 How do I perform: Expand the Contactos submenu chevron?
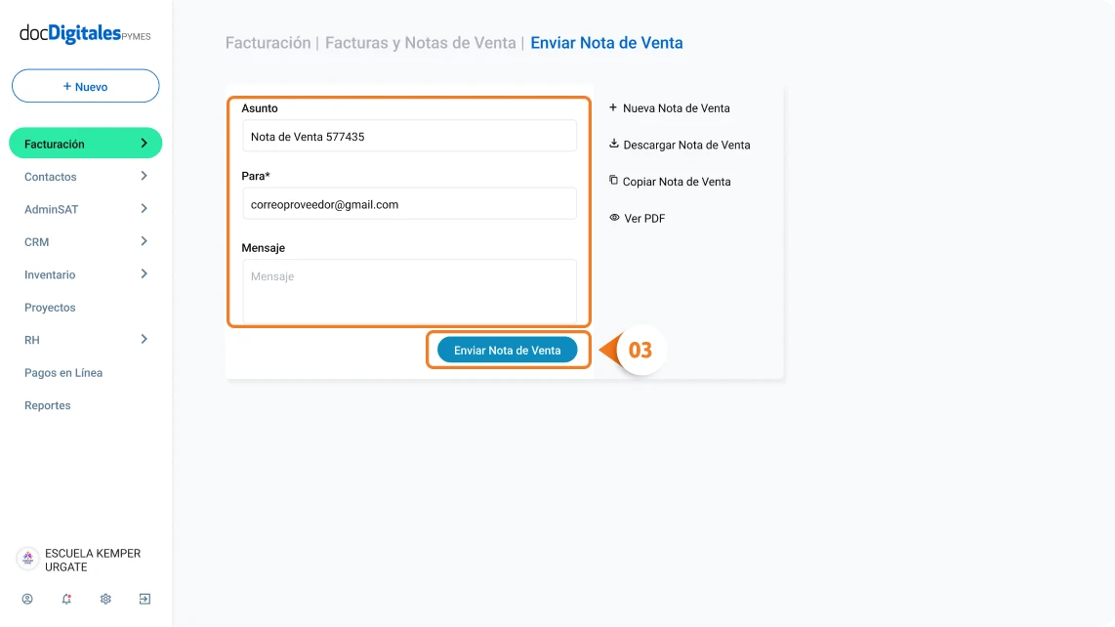(144, 177)
